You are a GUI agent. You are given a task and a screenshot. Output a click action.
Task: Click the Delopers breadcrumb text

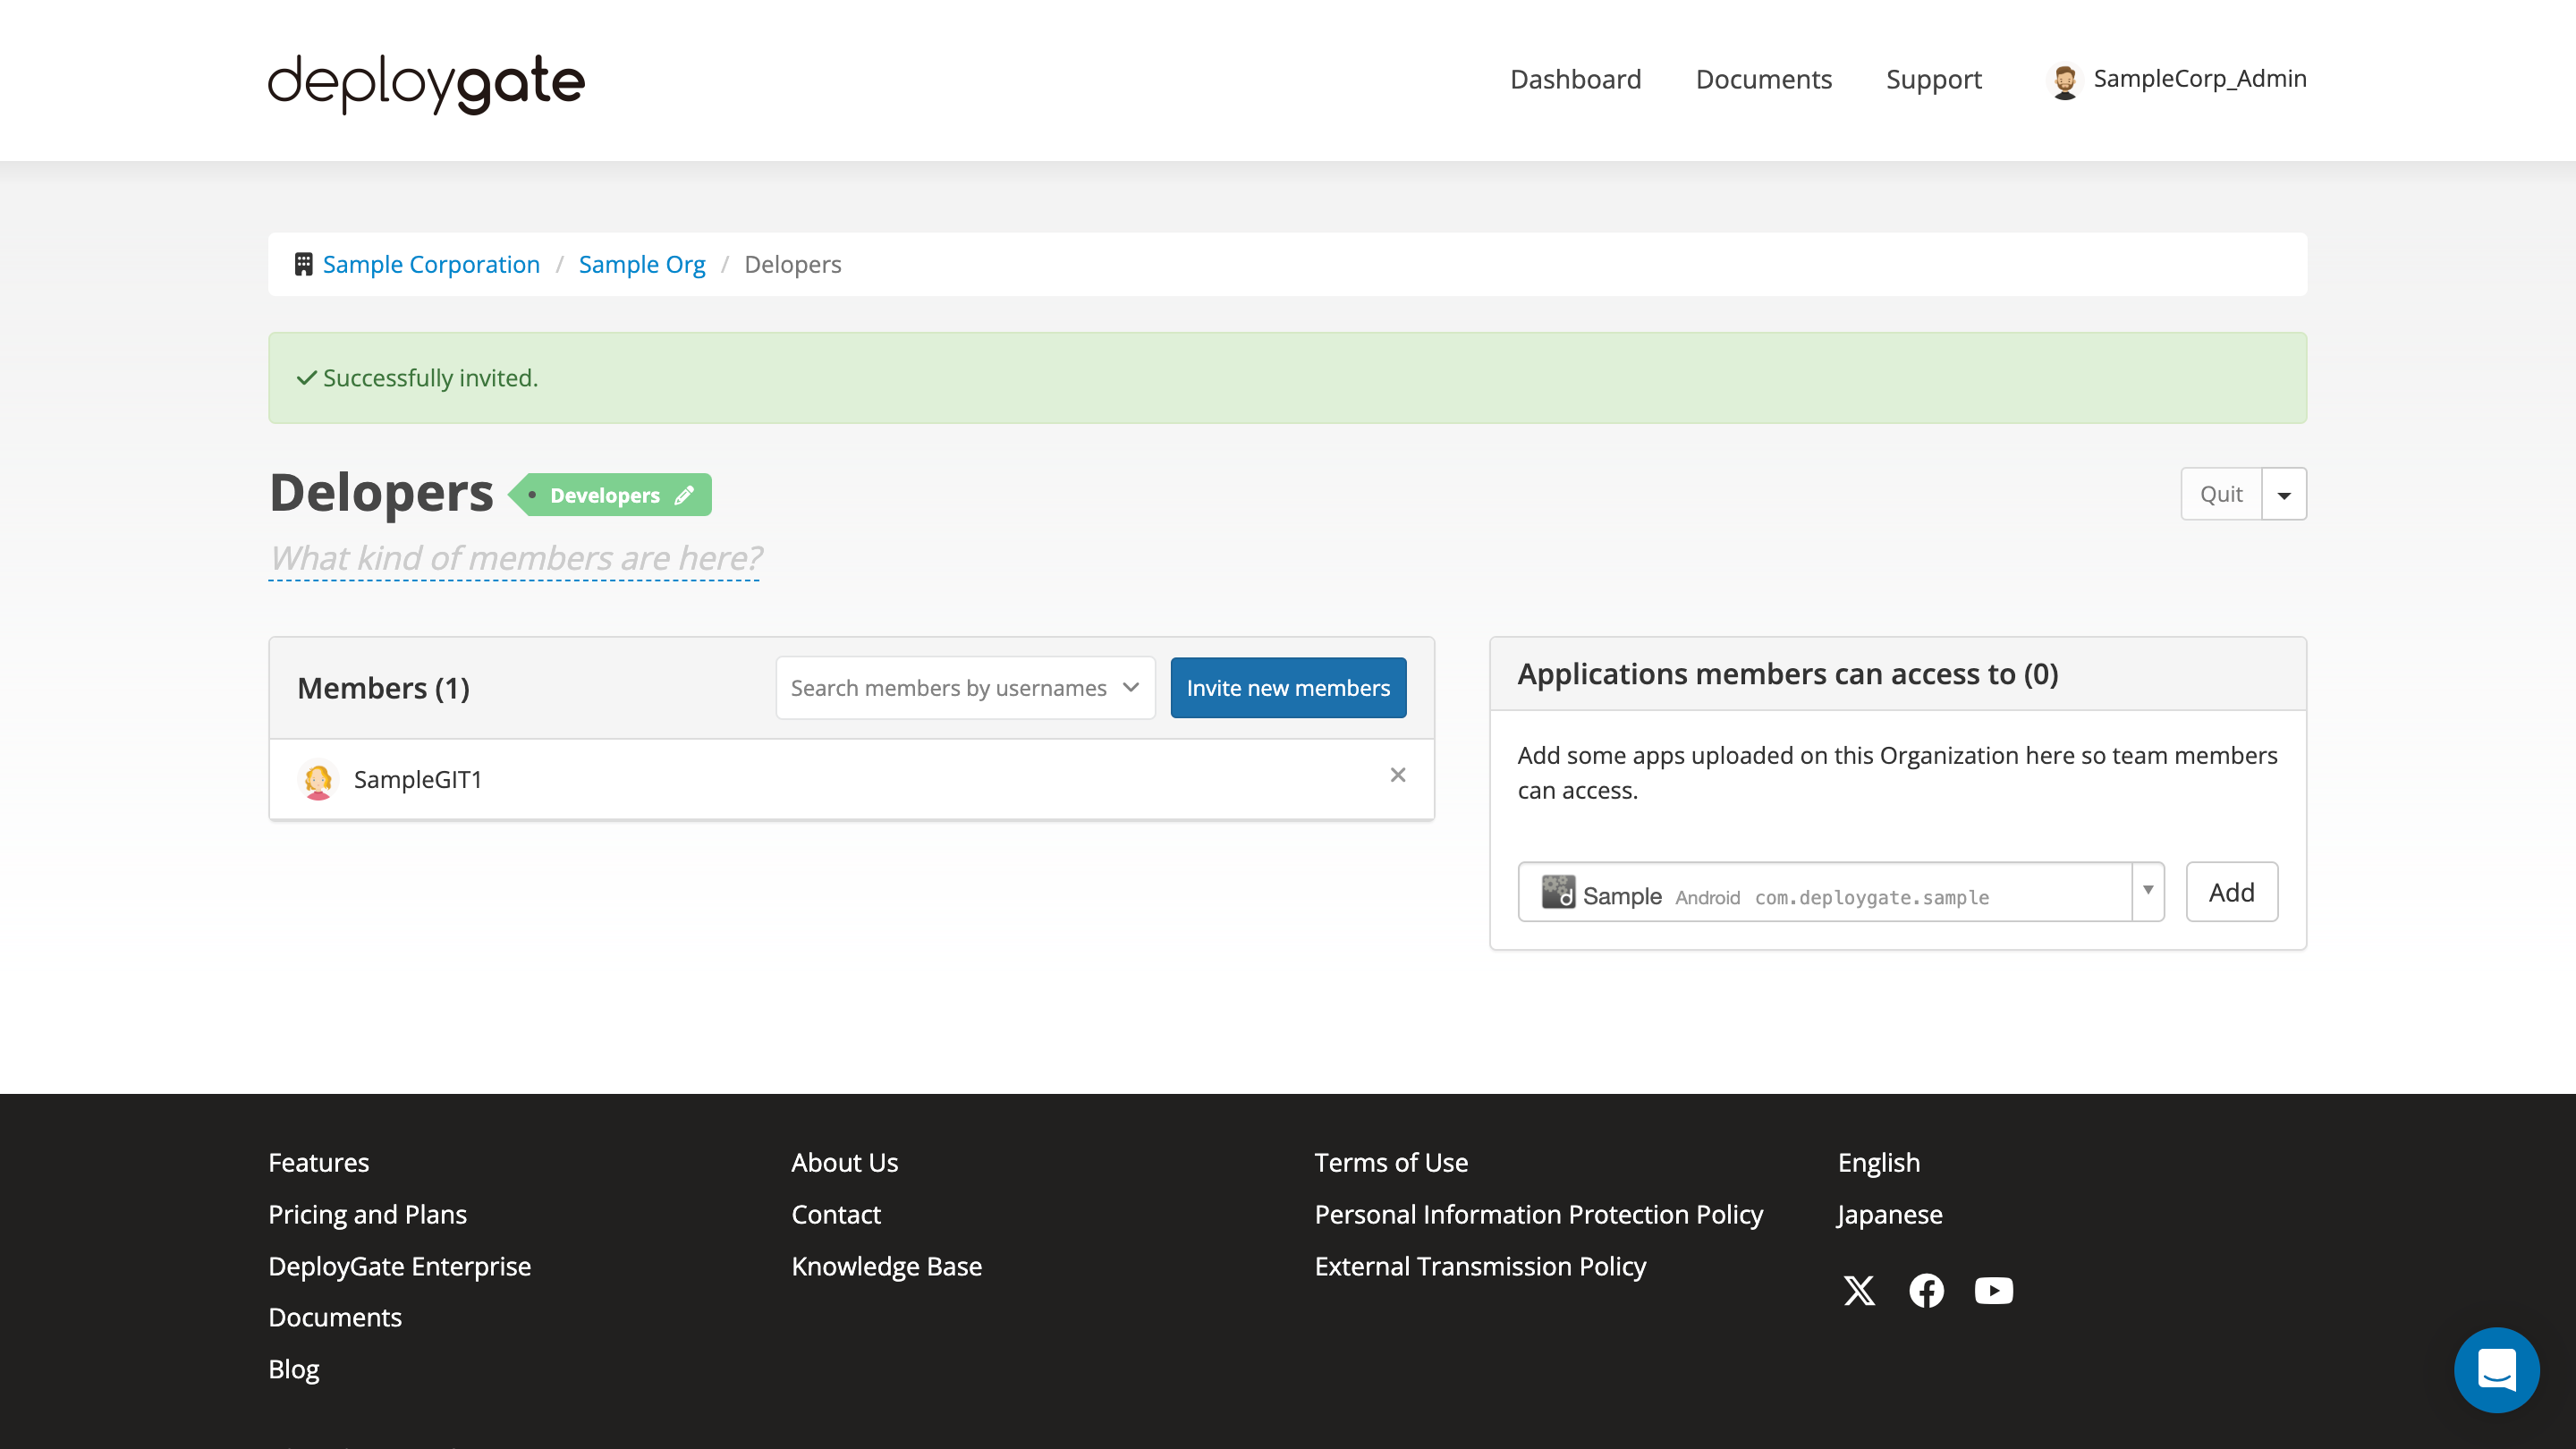pos(793,264)
